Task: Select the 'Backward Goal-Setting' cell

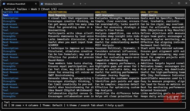Action: pos(163,45)
